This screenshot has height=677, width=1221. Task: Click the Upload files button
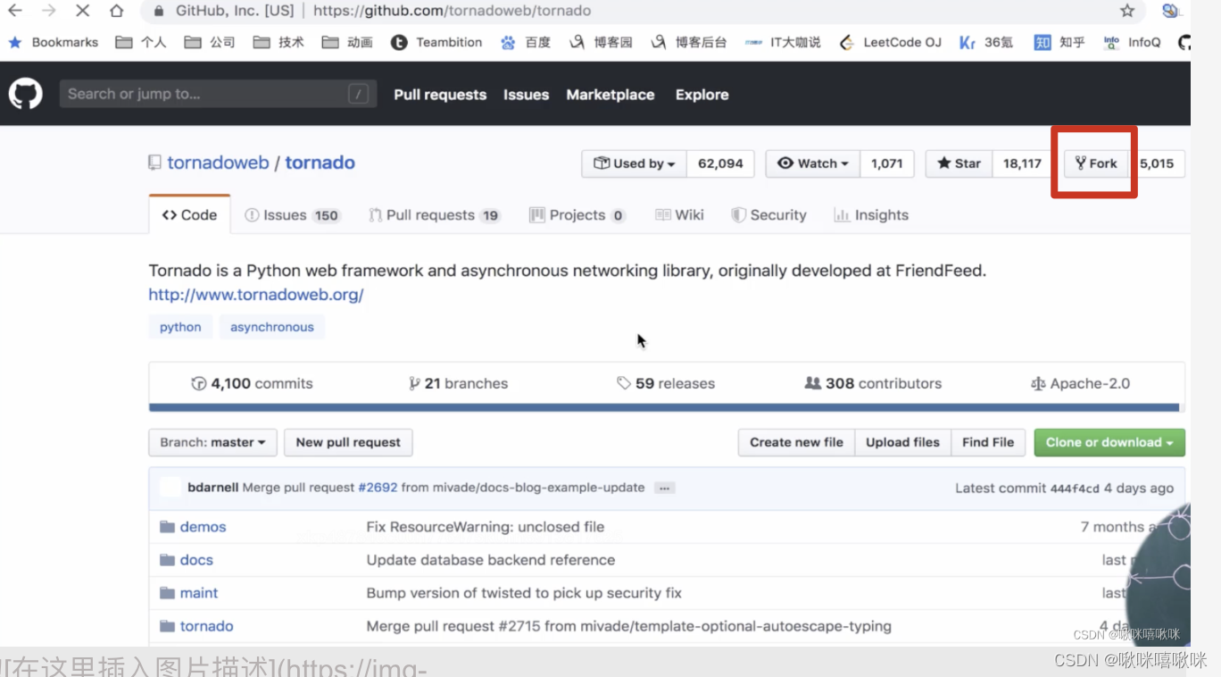pyautogui.click(x=902, y=442)
